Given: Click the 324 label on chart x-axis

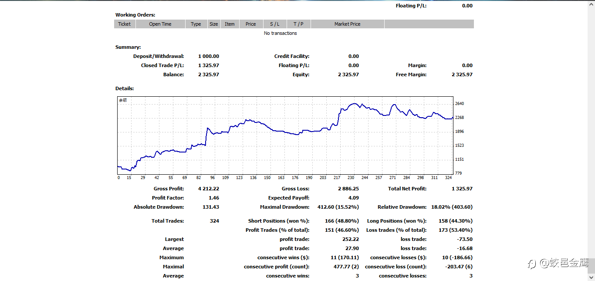Looking at the screenshot, I should coord(448,178).
